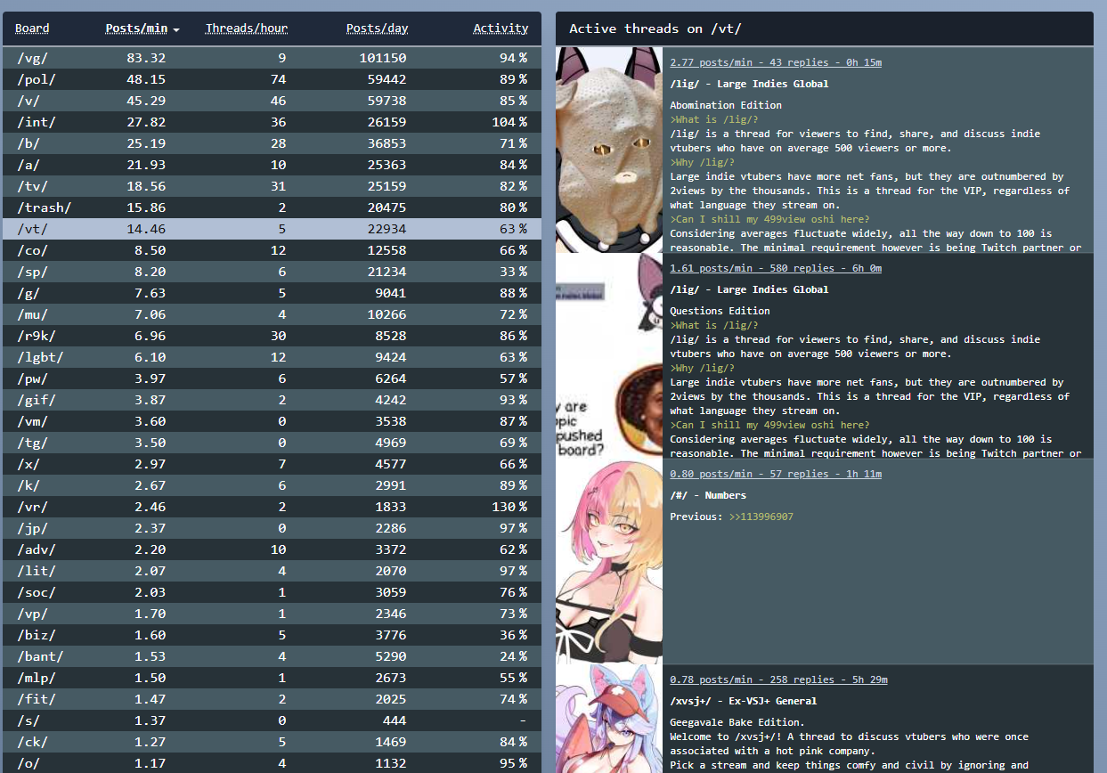
Task: Open the /#/ Numbers thread thumbnail
Action: coord(609,561)
